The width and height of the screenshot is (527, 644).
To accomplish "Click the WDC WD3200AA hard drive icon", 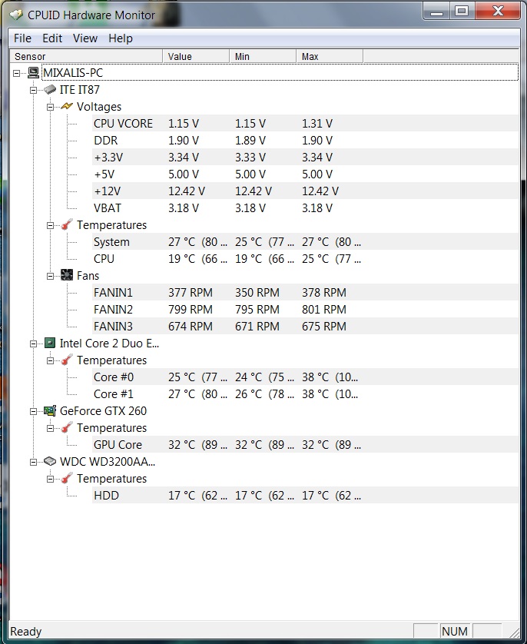I will (x=50, y=462).
